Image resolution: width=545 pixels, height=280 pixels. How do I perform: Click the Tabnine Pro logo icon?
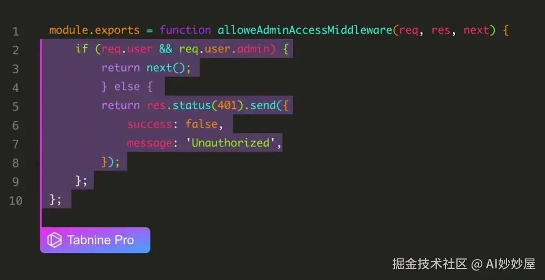(54, 240)
